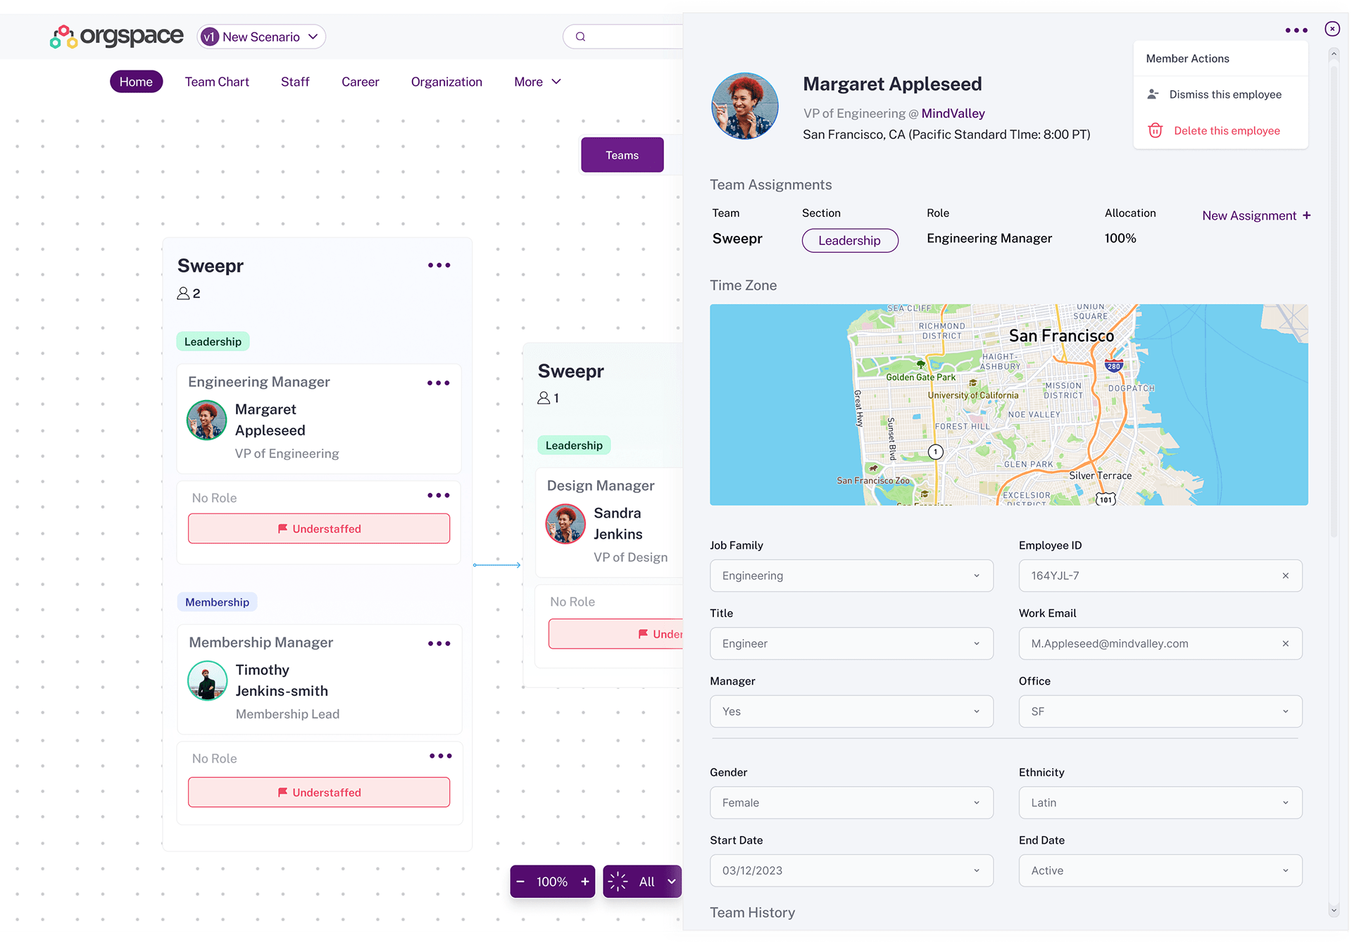This screenshot has width=1352, height=943.
Task: Click the Leadership section pill in assignments
Action: tap(850, 240)
